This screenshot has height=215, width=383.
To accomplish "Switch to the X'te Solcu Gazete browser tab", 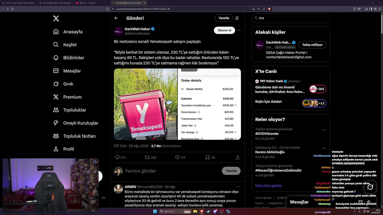I will click(18, 3).
